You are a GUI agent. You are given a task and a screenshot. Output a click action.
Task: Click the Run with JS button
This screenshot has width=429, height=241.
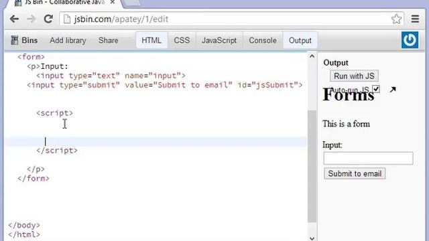click(354, 76)
